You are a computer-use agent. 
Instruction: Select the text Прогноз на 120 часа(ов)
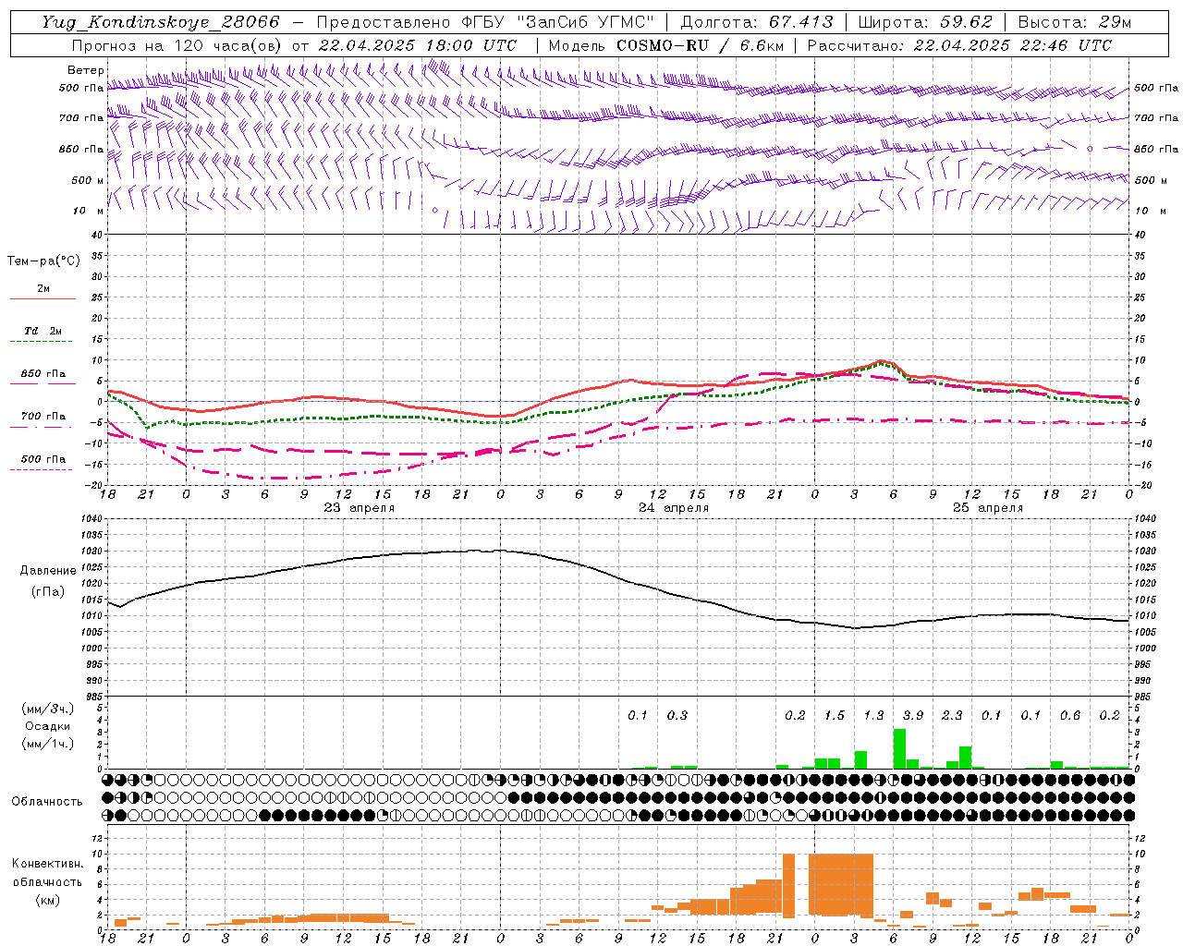[x=177, y=45]
